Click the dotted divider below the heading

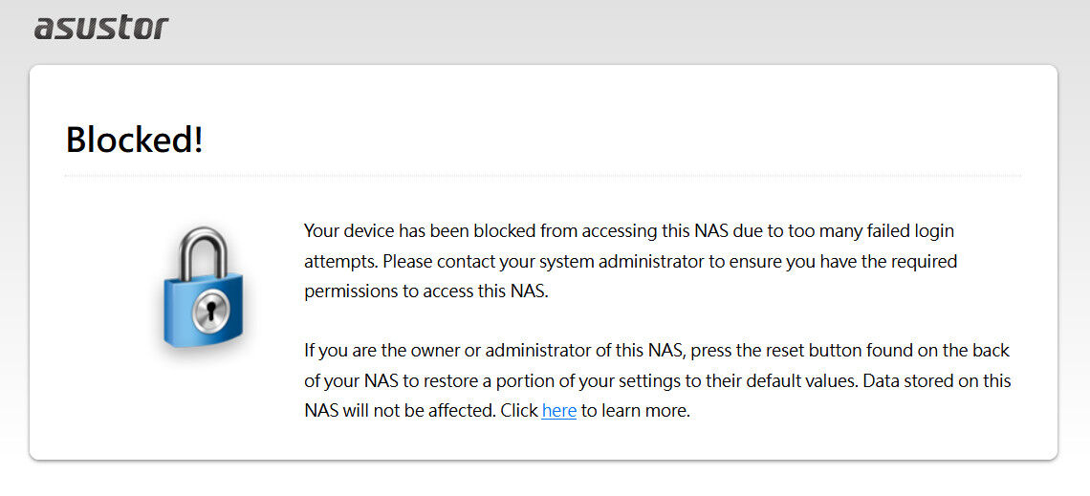tap(543, 177)
